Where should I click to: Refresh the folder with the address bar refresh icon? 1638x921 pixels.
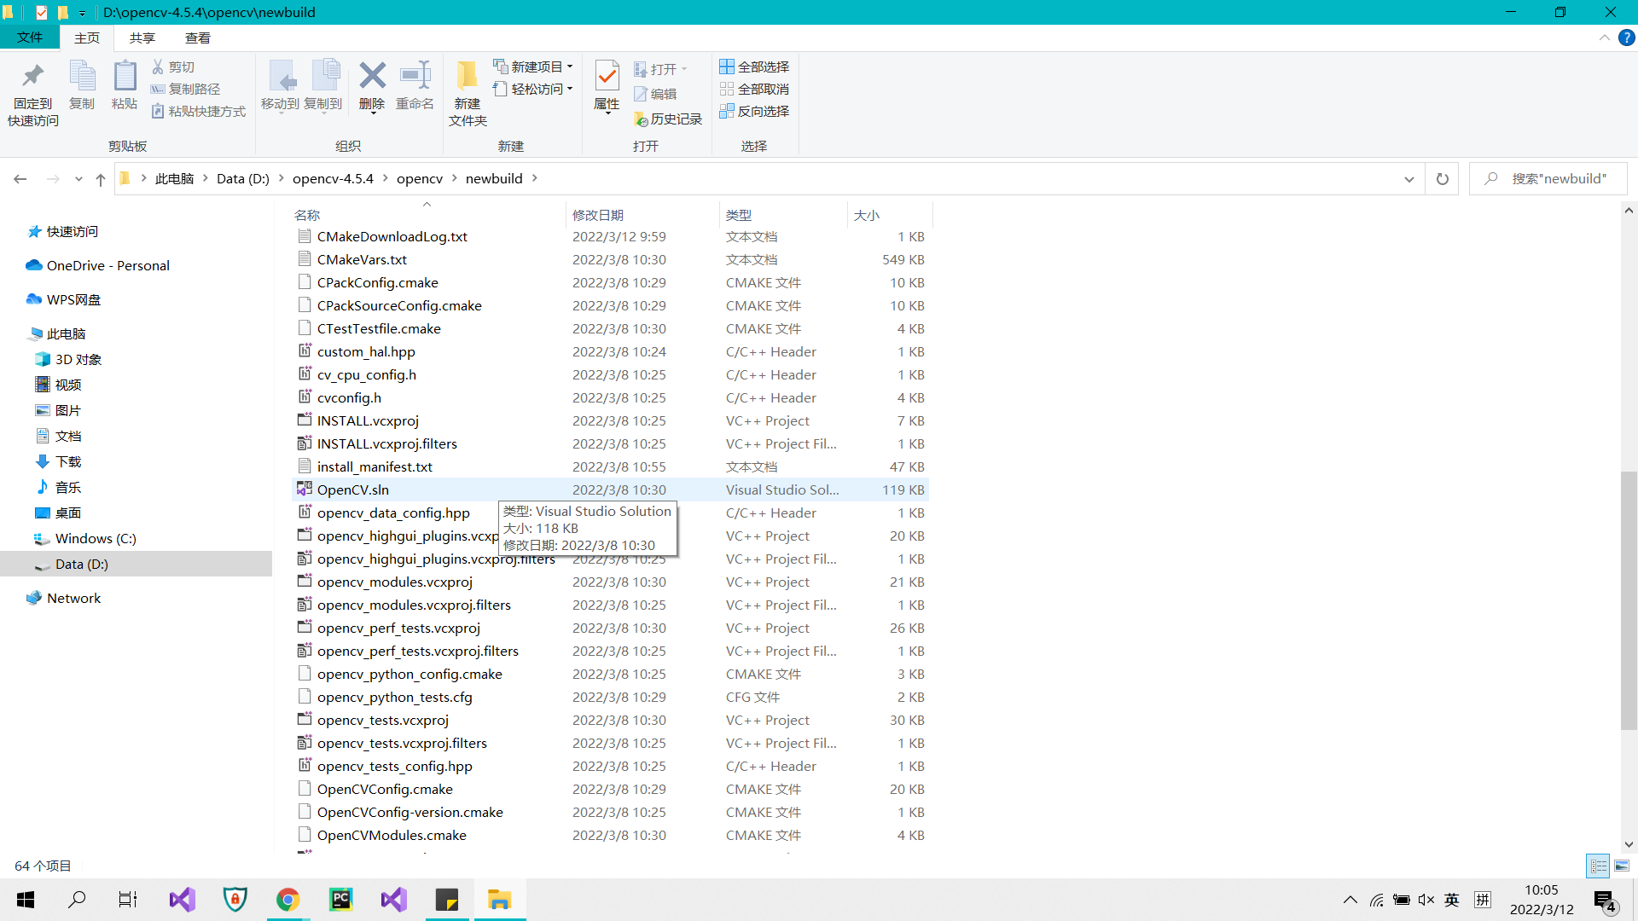(x=1442, y=178)
